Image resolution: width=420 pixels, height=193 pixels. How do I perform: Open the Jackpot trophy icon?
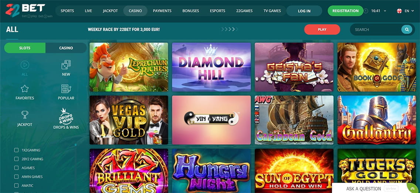tap(25, 115)
